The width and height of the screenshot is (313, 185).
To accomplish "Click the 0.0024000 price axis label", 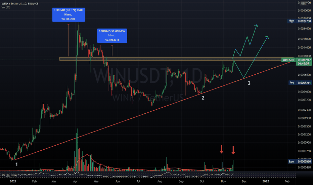I will [304, 29].
